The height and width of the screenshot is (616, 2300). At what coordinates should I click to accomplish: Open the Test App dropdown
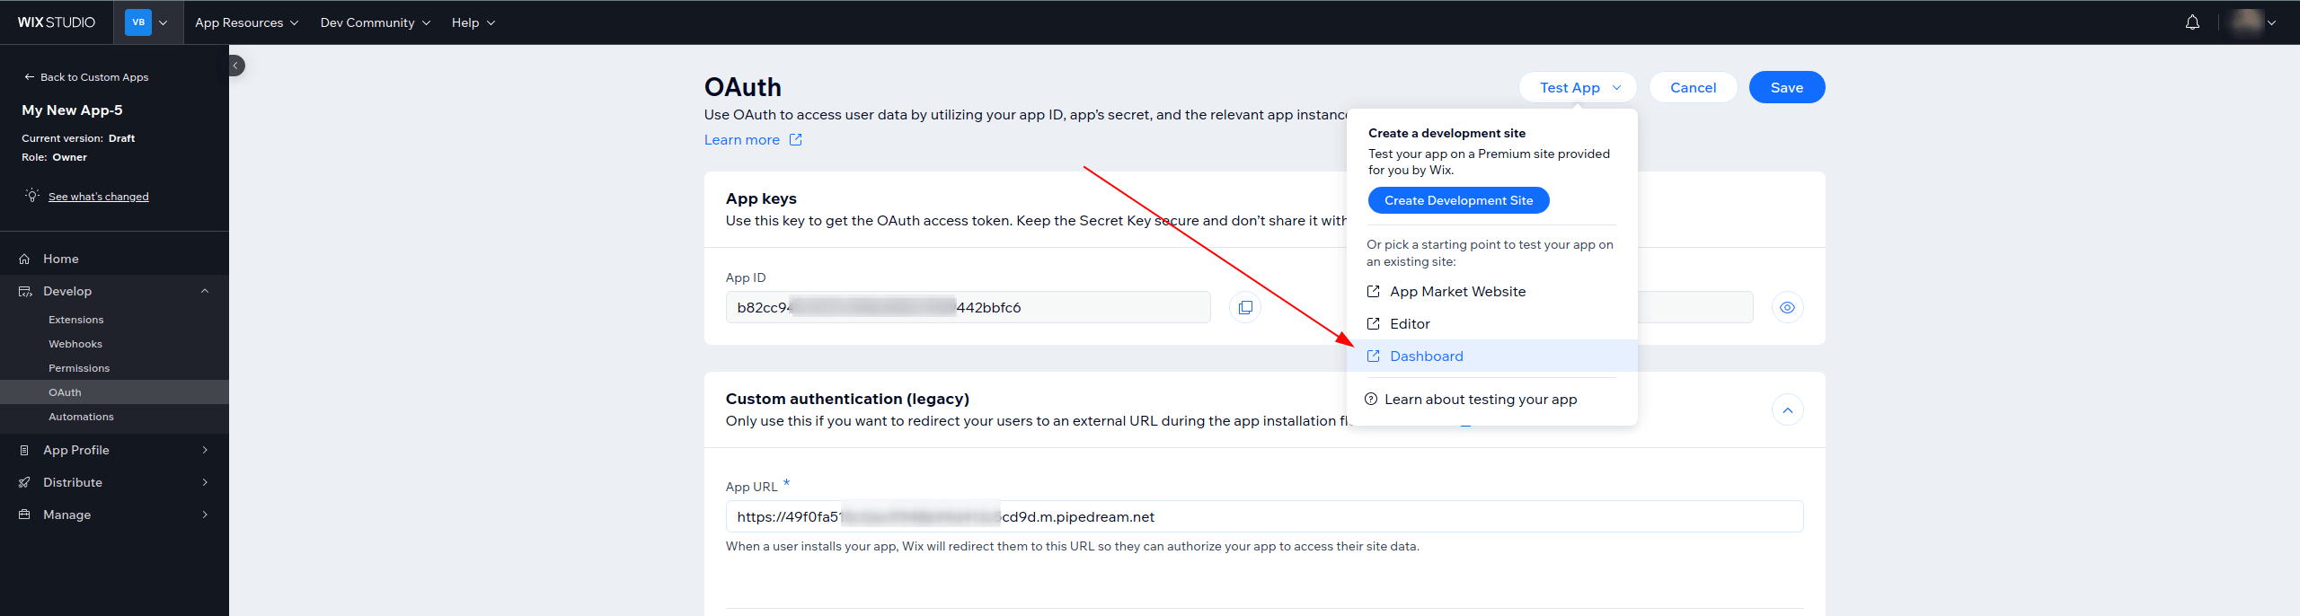[1578, 87]
